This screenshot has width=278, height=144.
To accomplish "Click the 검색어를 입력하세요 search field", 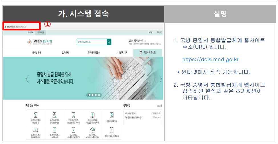I will click(x=92, y=42).
